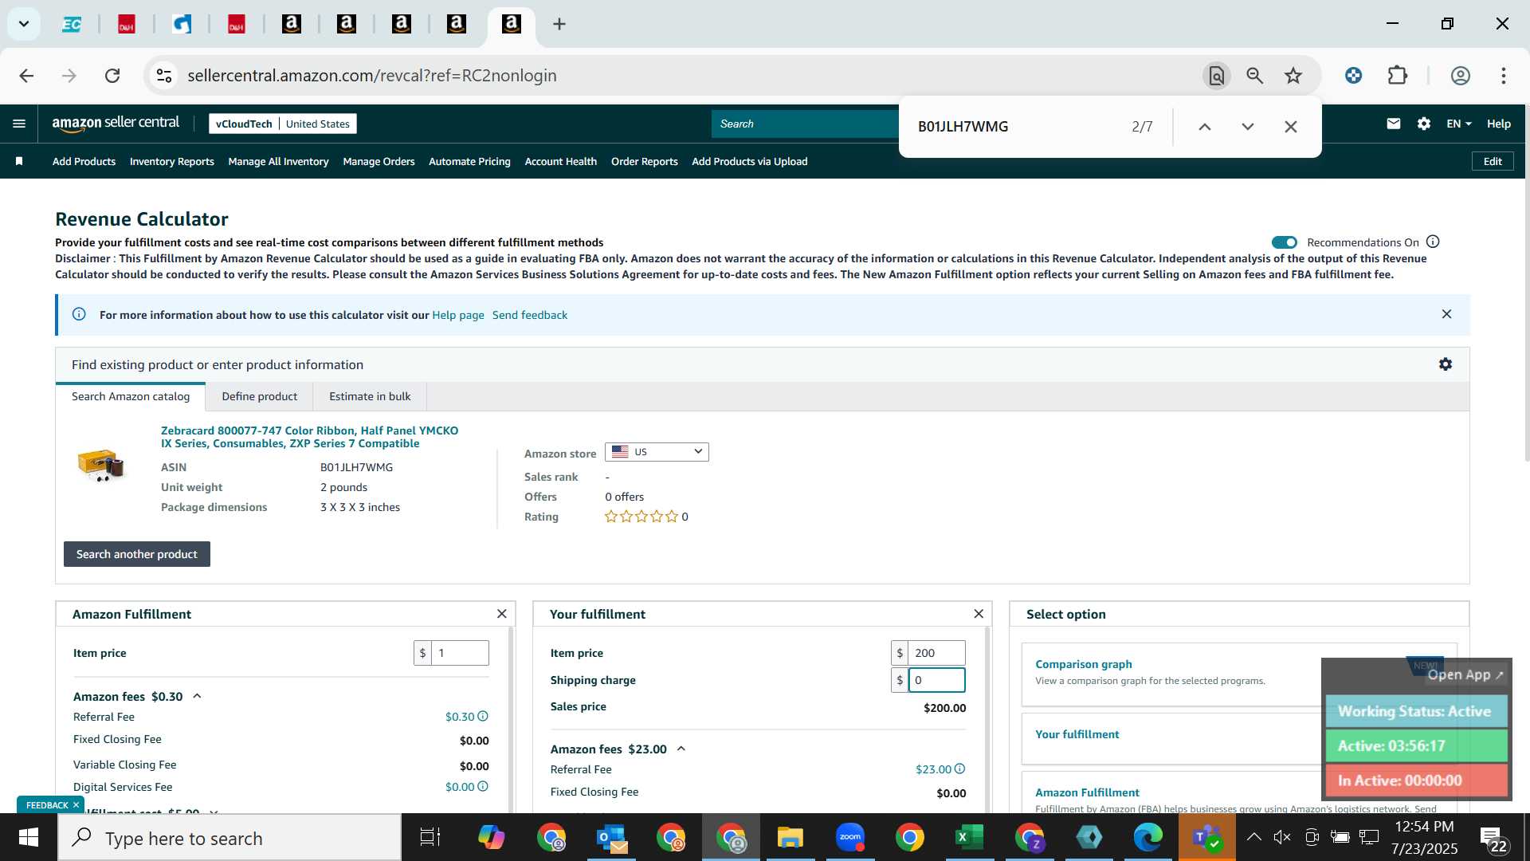Collapse Amazon fees $0.30 section
This screenshot has width=1530, height=861.
(x=197, y=696)
